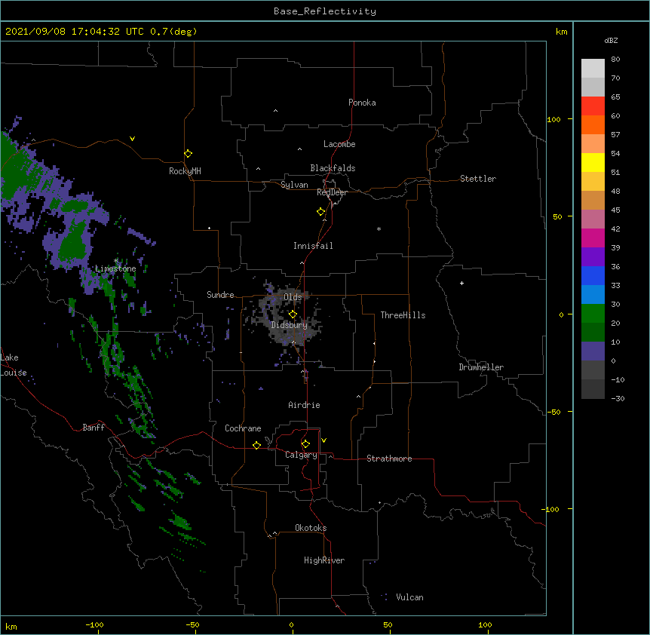Click the magenta 42 dBZ legend swatch
The width and height of the screenshot is (650, 635).
point(593,238)
